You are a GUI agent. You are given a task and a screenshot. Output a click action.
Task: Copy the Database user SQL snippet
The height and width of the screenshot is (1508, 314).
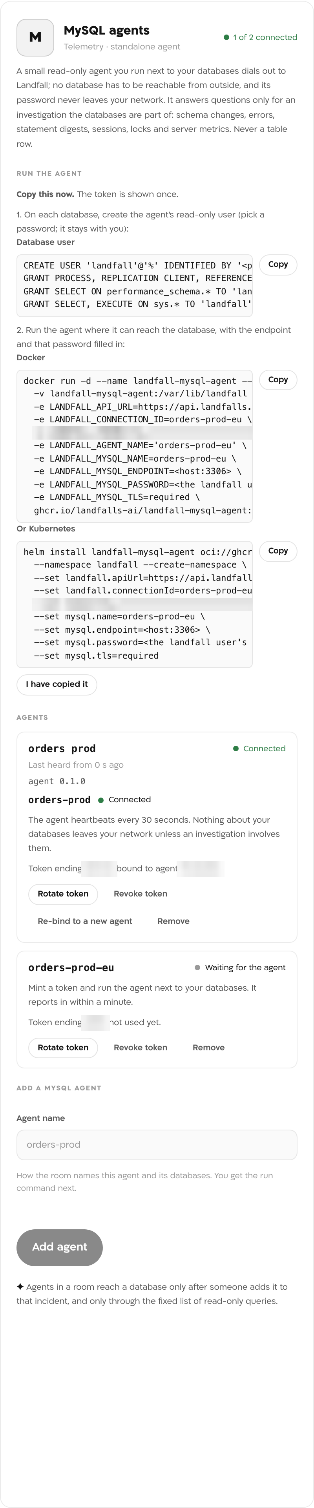277,265
